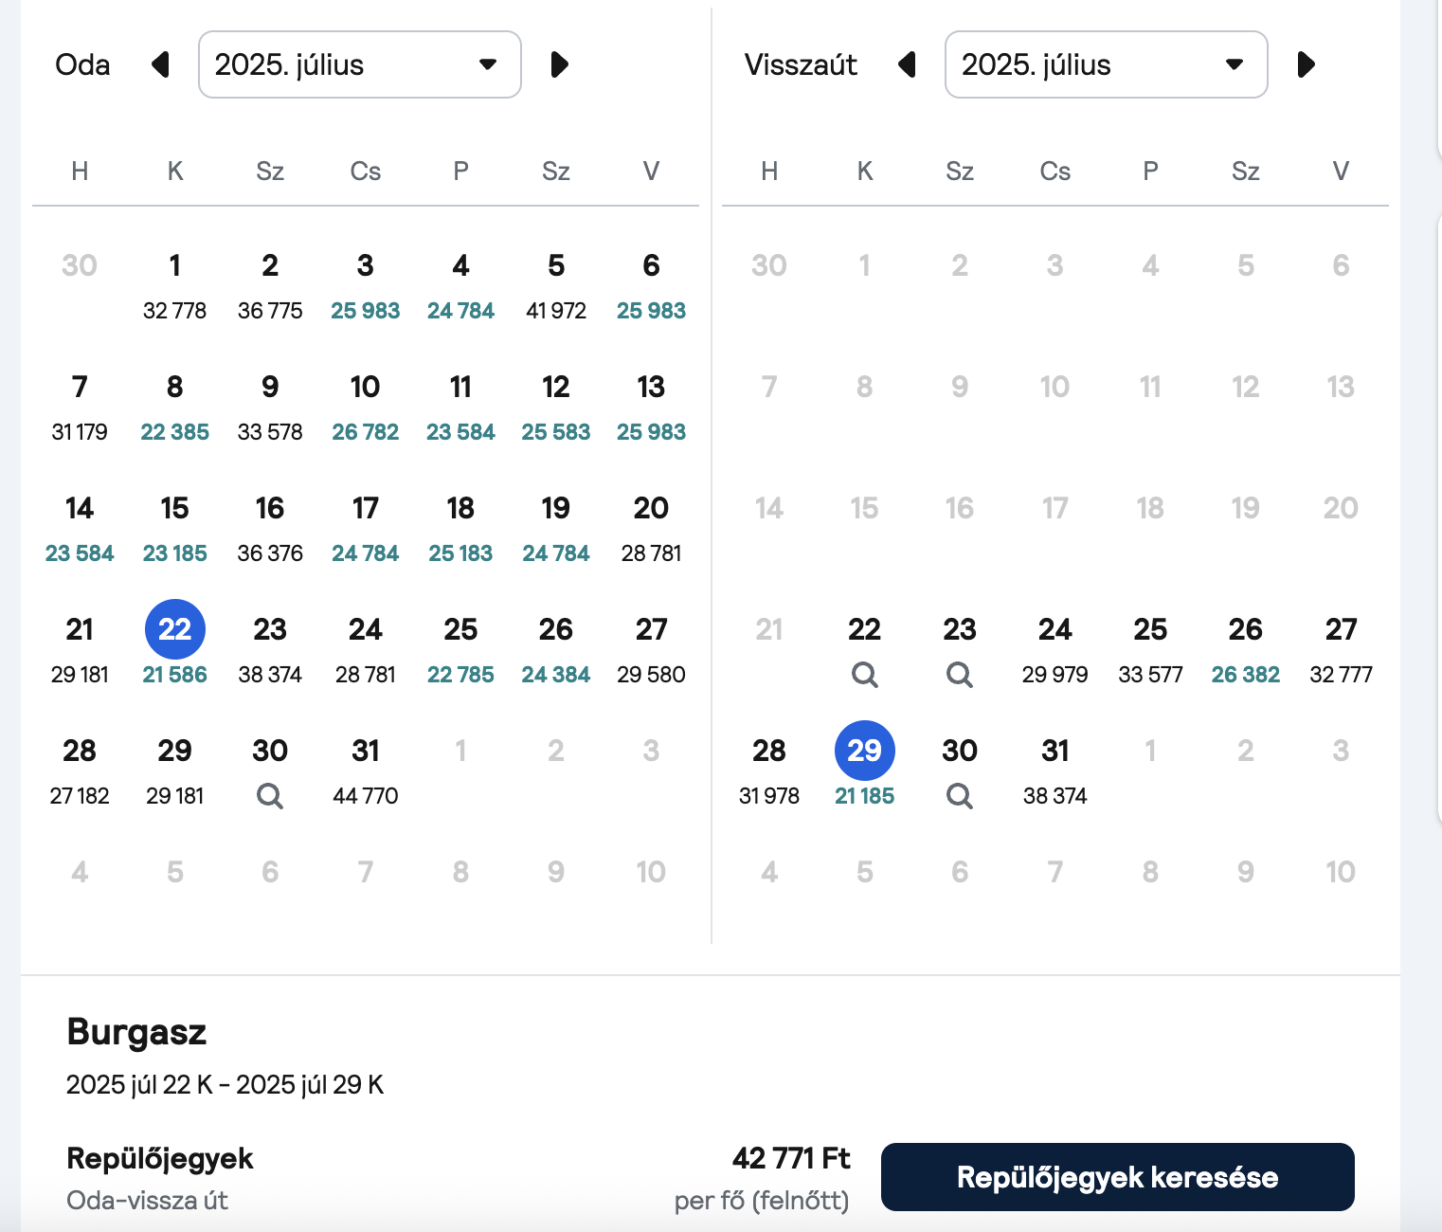This screenshot has width=1442, height=1232.
Task: Open the Visszaút month dropdown
Action: point(1107,64)
